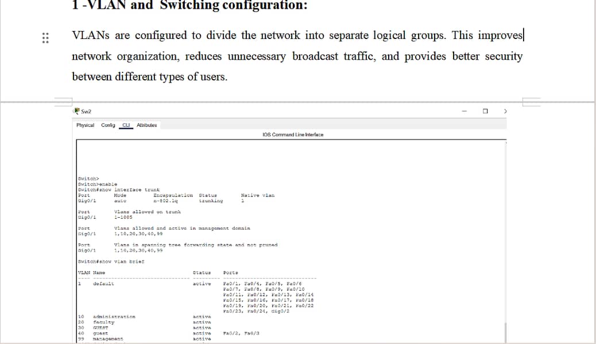Click the CLI scrollbar in the Sw2 window

pyautogui.click(x=505, y=332)
